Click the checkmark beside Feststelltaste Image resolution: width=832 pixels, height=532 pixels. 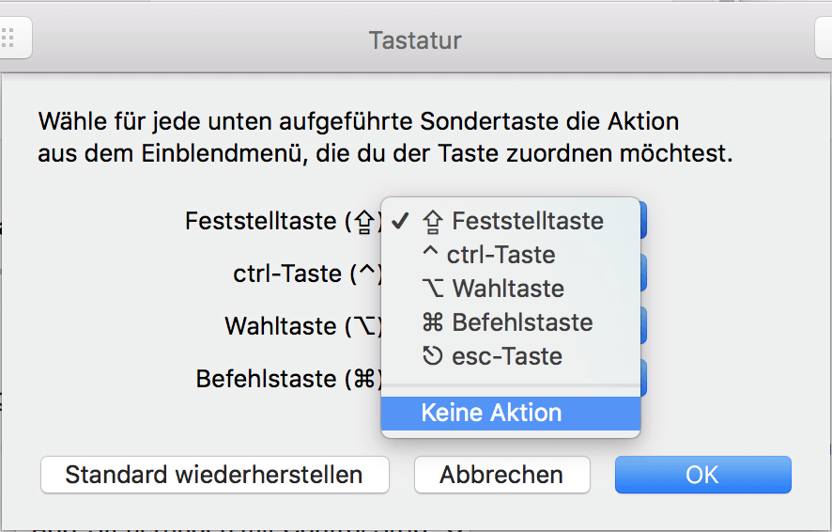click(x=400, y=221)
